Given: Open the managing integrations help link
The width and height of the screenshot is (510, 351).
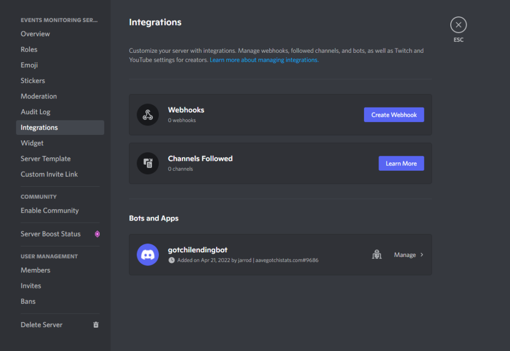Looking at the screenshot, I should (264, 60).
